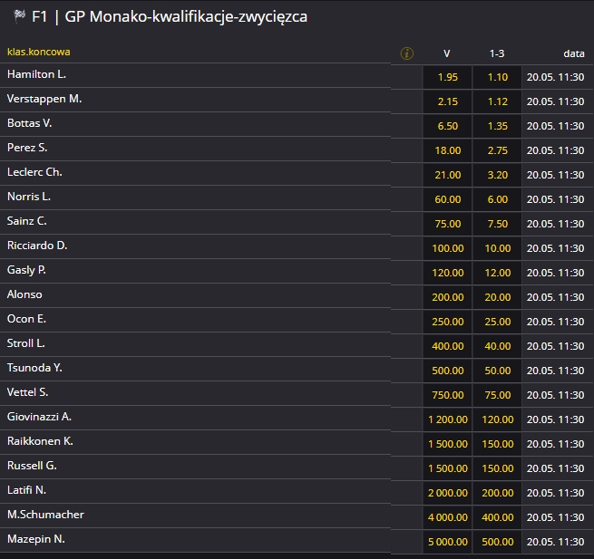Bet on Leclerc Ch. top-3 at 3.20
Image resolution: width=594 pixels, height=559 pixels.
[x=497, y=175]
